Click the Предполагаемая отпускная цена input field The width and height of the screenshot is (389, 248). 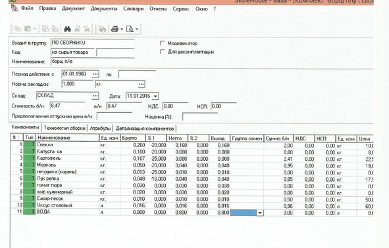[114, 116]
